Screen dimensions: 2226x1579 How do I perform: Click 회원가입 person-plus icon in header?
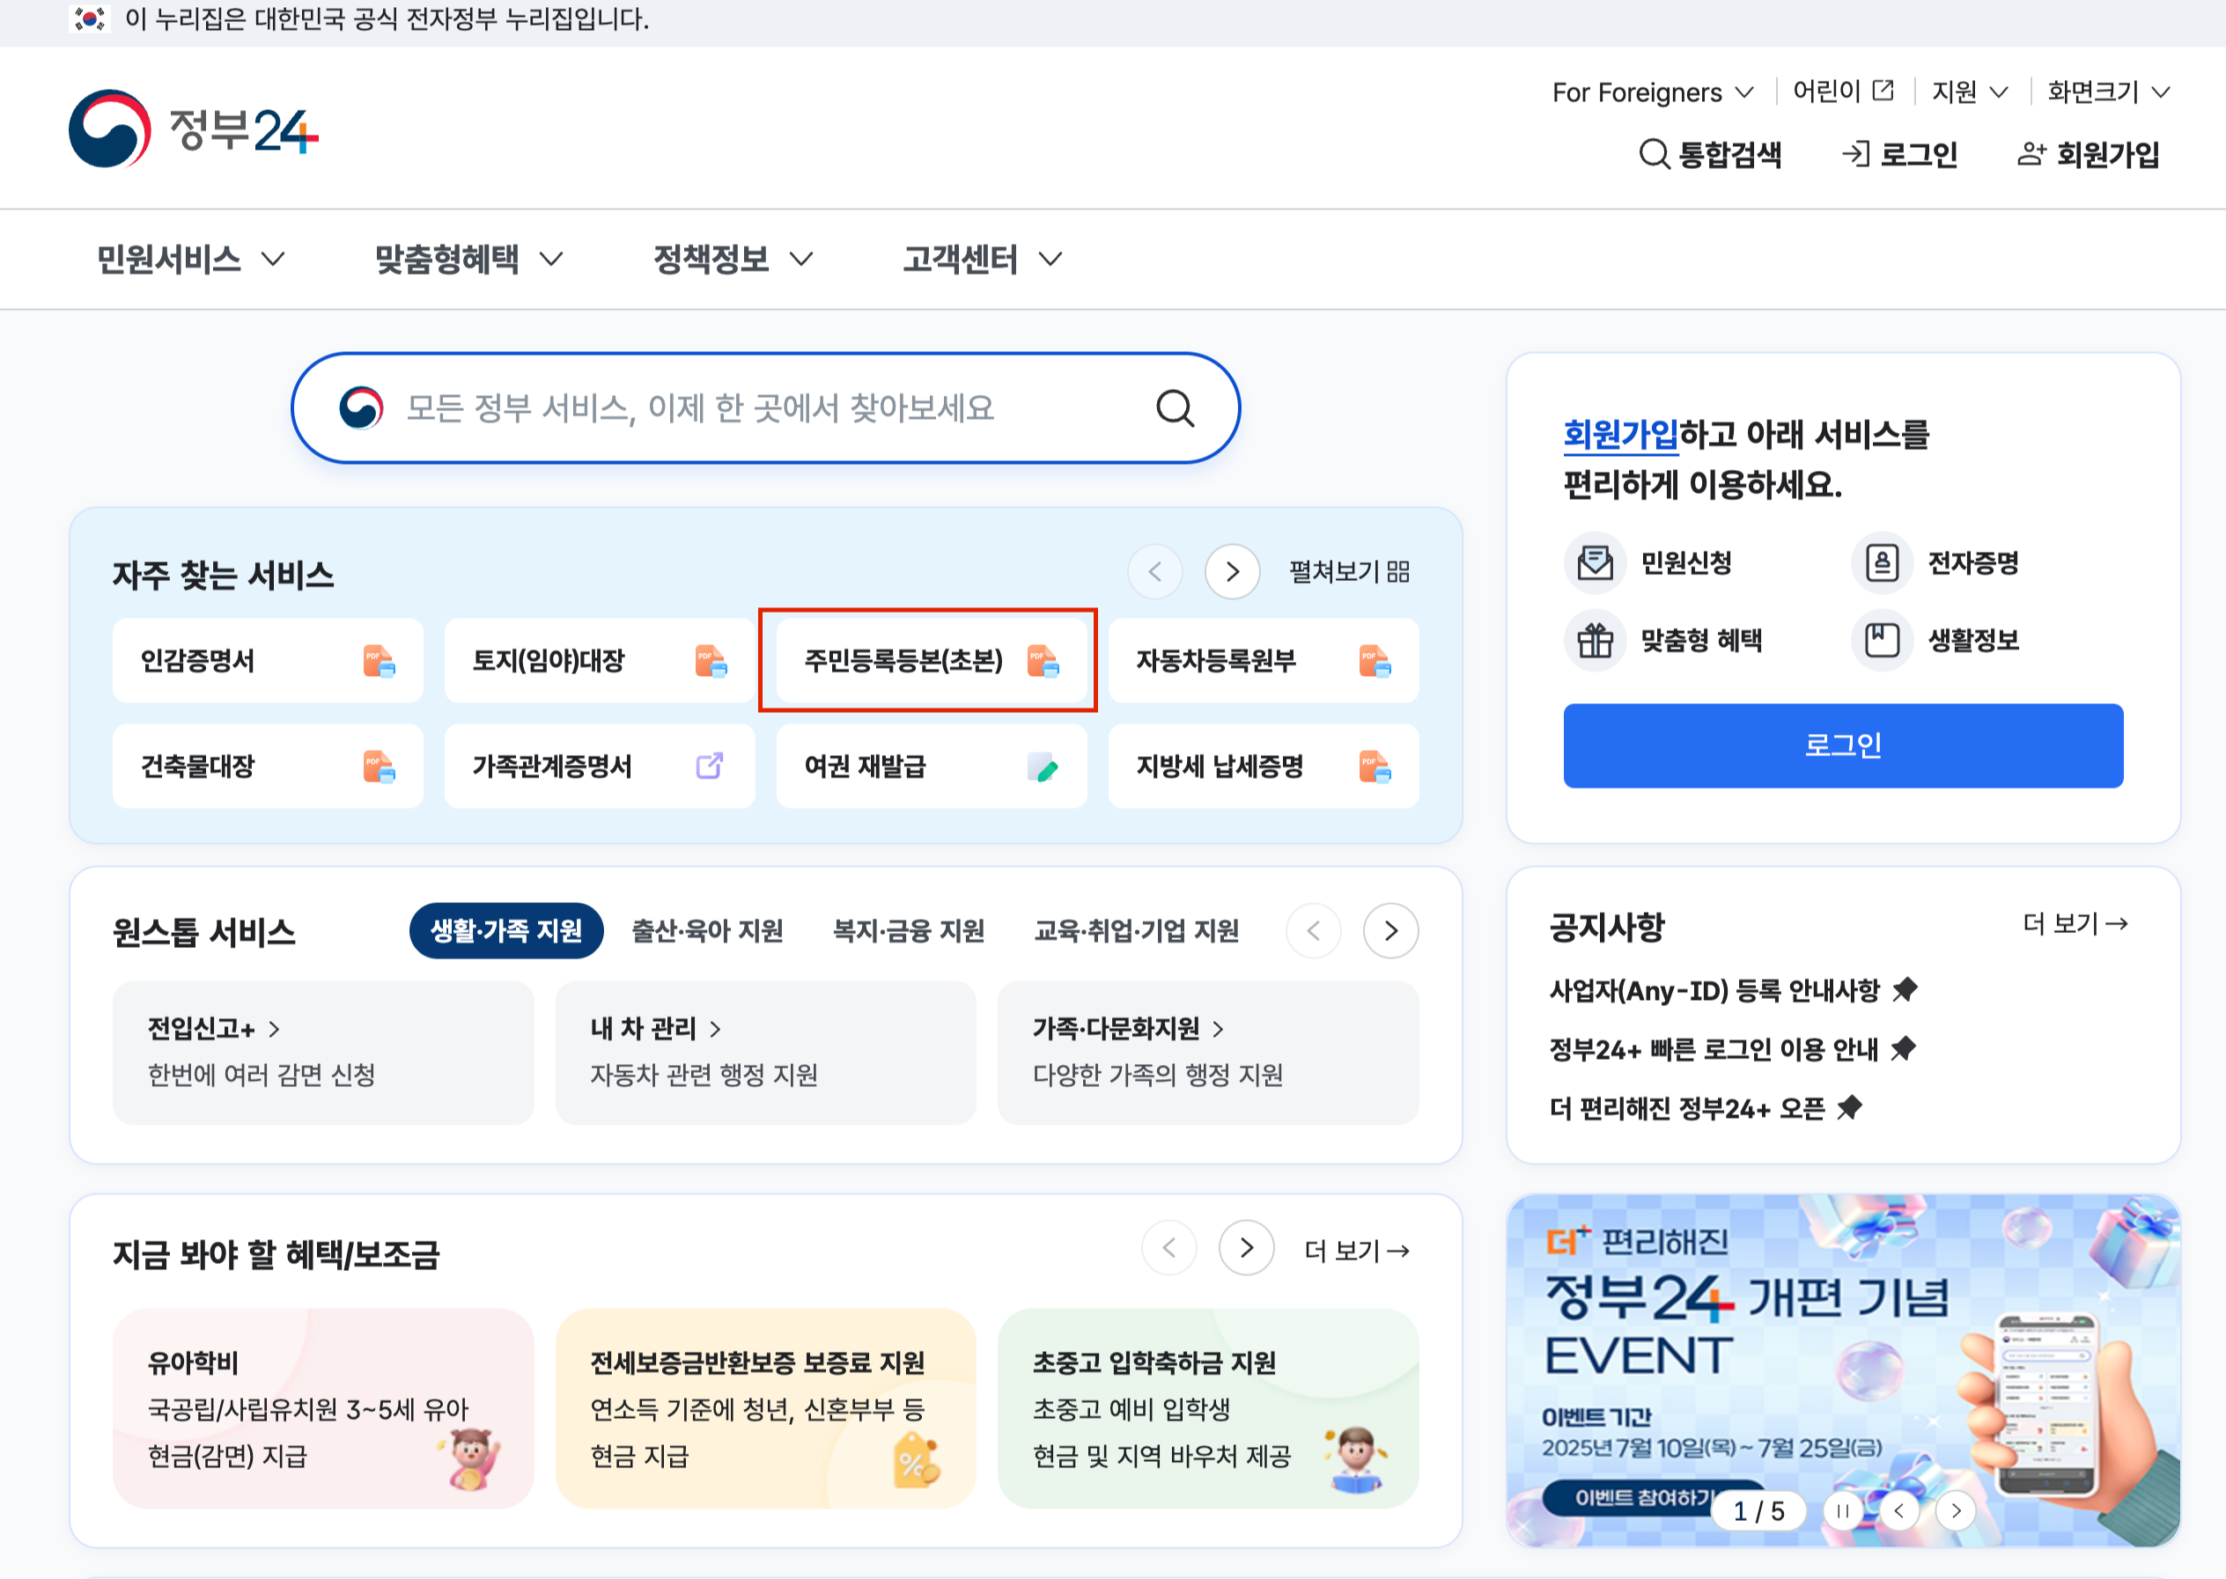point(2031,154)
